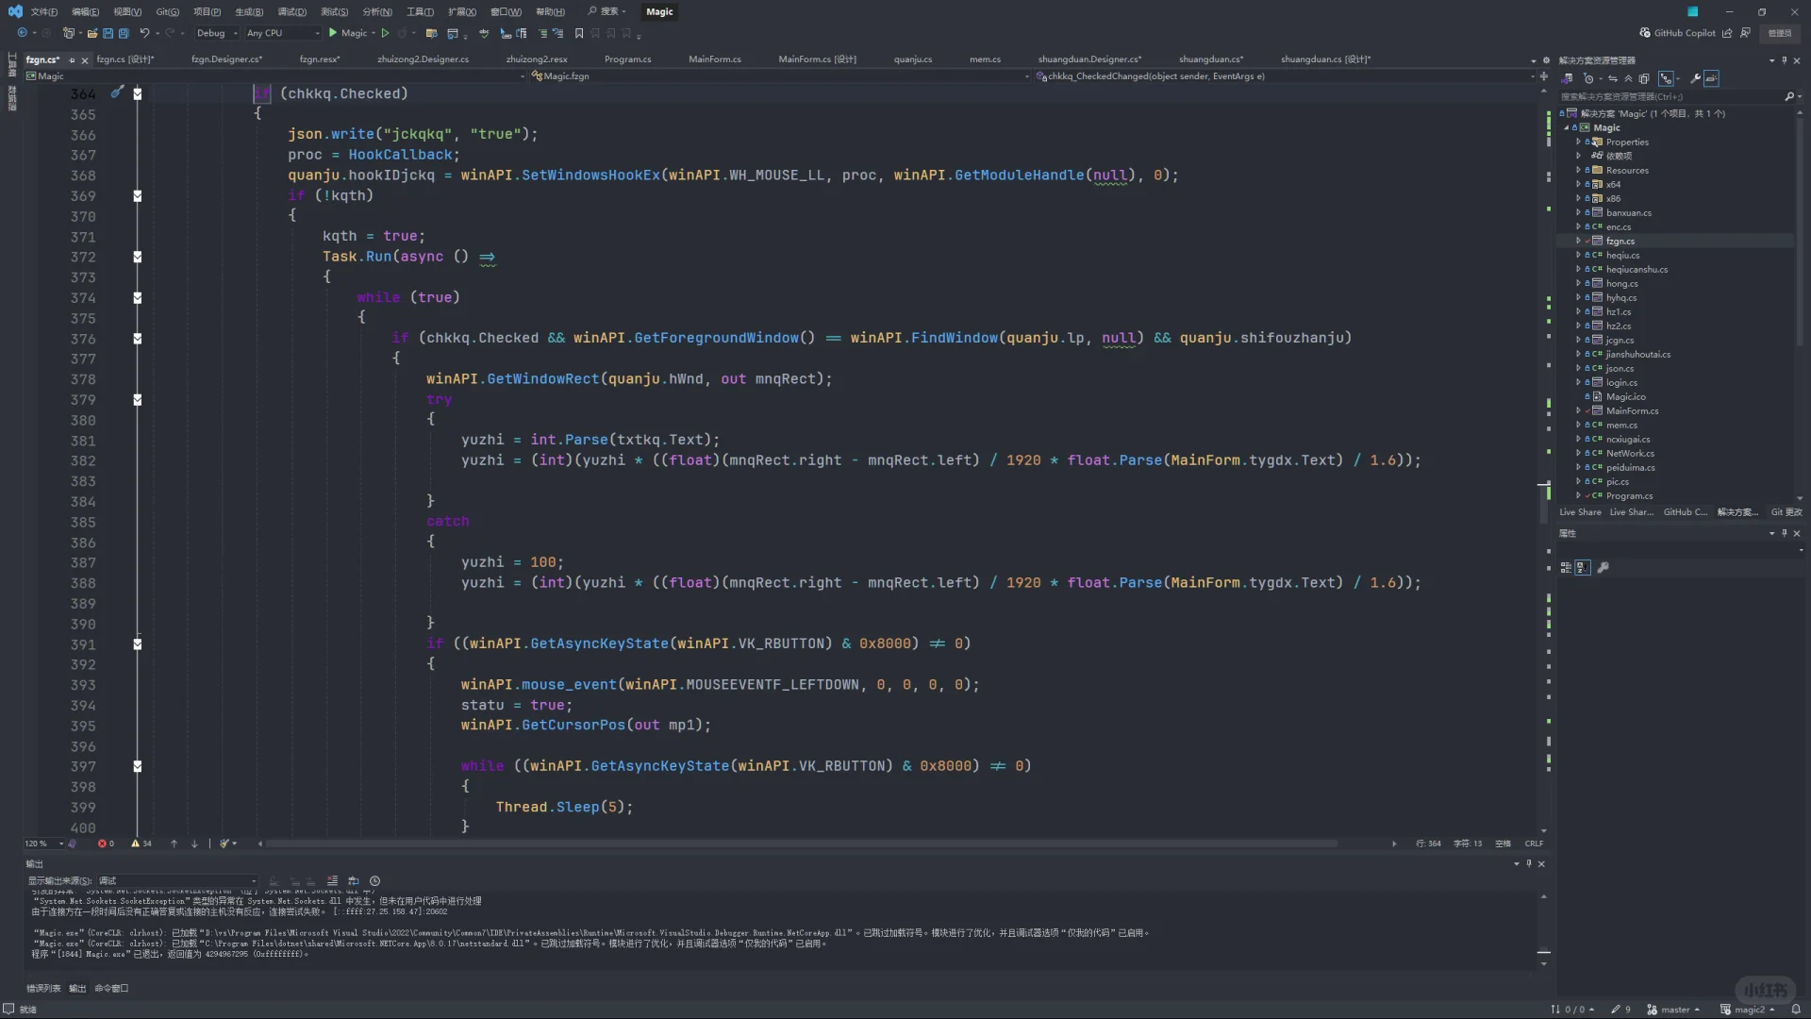Toggle word wrap icon in Output toolbar
The width and height of the screenshot is (1811, 1019).
tap(354, 881)
